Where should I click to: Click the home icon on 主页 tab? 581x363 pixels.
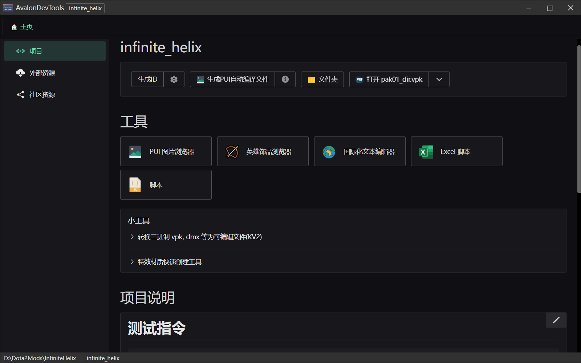(x=14, y=27)
